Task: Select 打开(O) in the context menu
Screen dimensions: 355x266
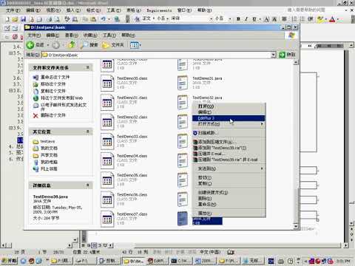Action: 229,106
